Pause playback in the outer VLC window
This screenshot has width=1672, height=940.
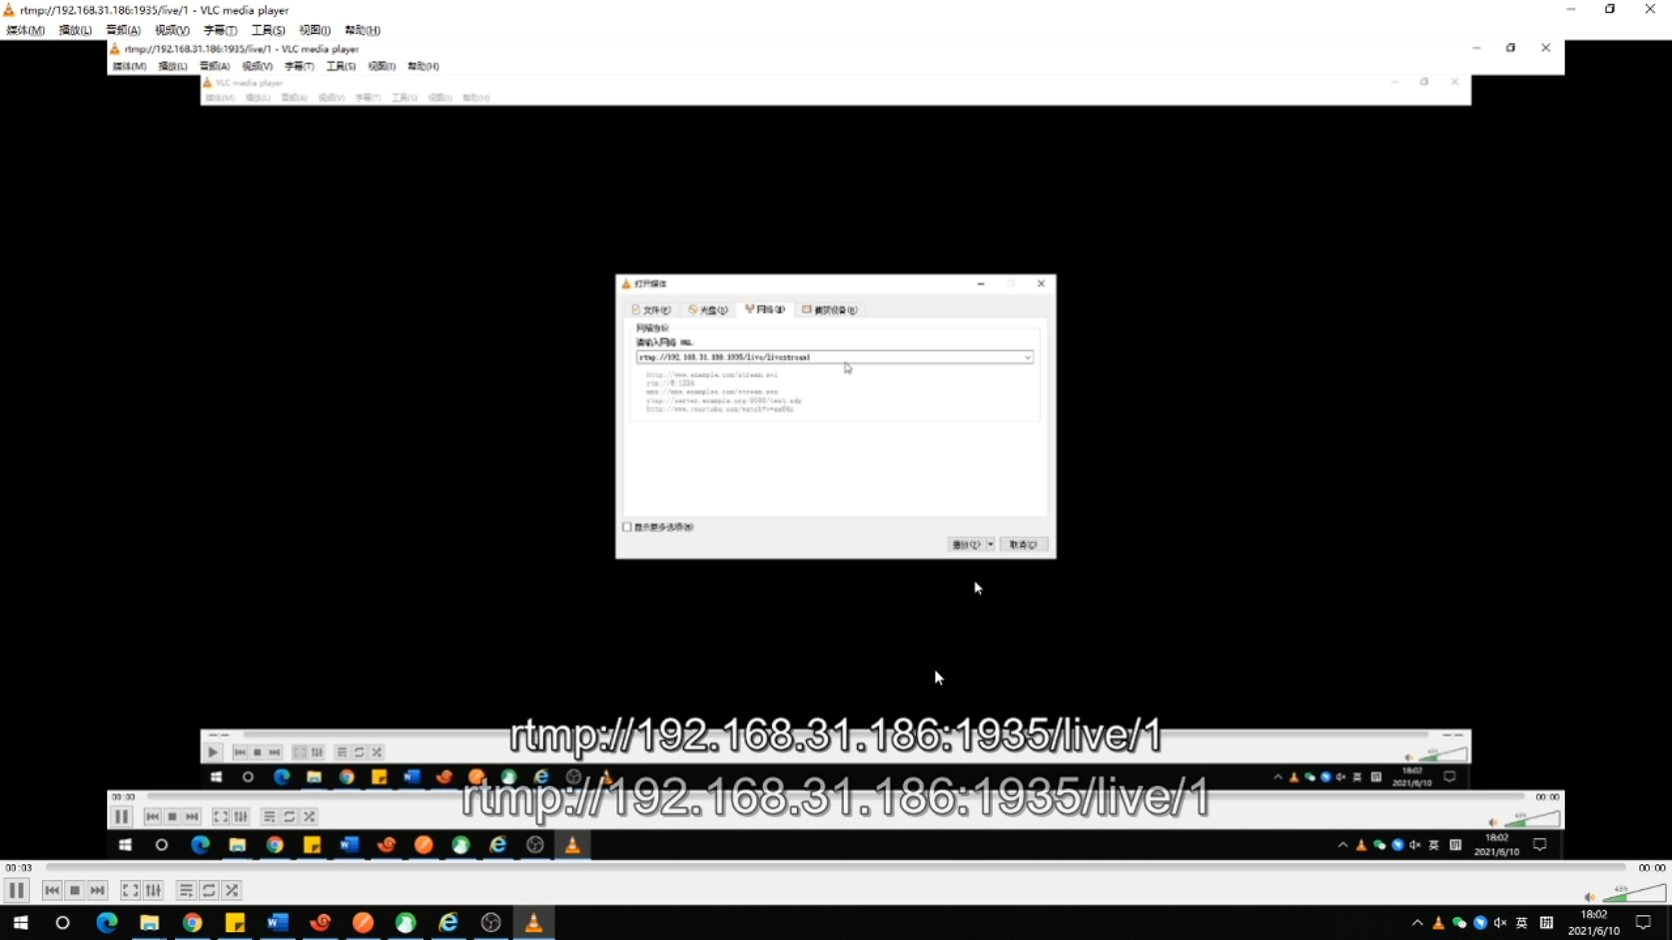(16, 890)
